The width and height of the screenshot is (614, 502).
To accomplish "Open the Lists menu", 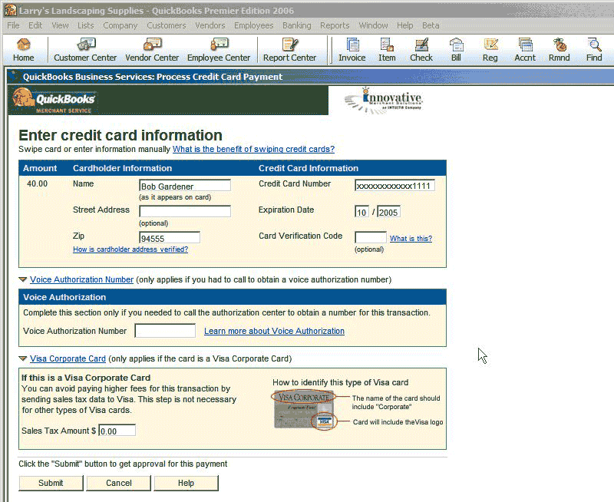I will click(85, 25).
